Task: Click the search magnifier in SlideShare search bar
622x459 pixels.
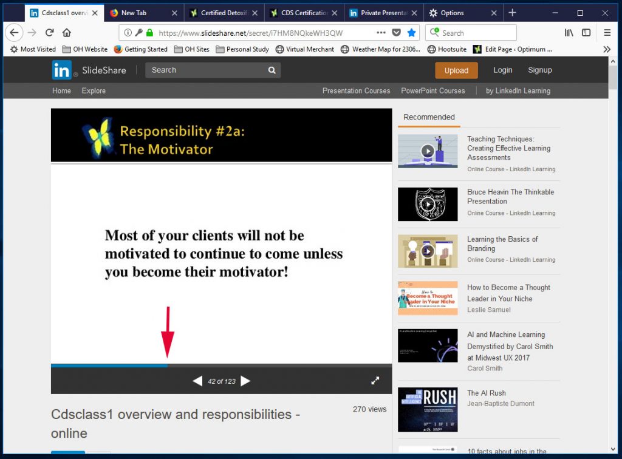Action: coord(271,70)
